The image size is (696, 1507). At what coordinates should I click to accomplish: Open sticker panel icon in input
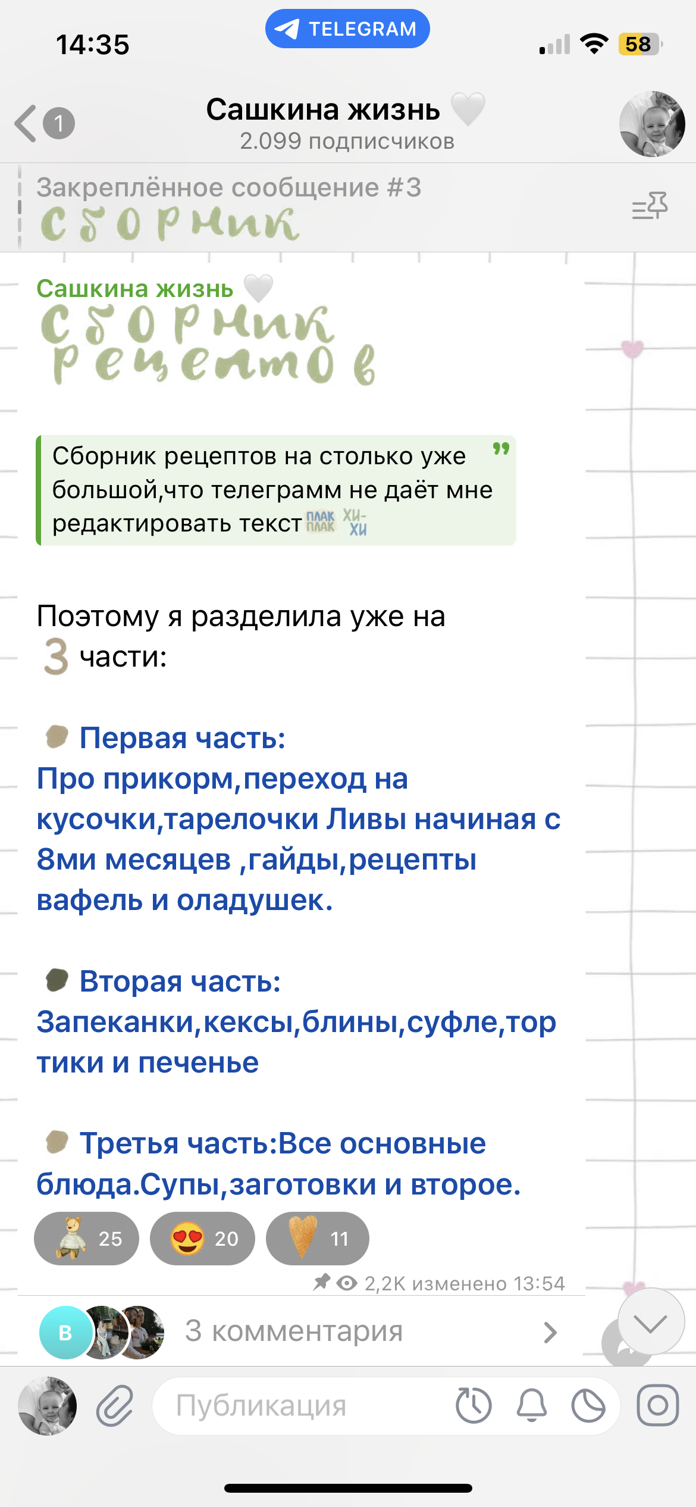[x=588, y=1406]
